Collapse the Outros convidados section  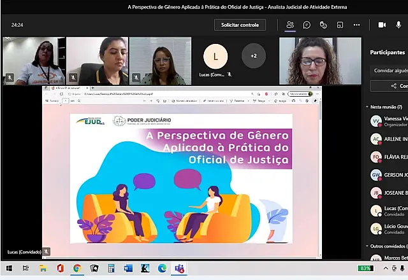pyautogui.click(x=367, y=246)
